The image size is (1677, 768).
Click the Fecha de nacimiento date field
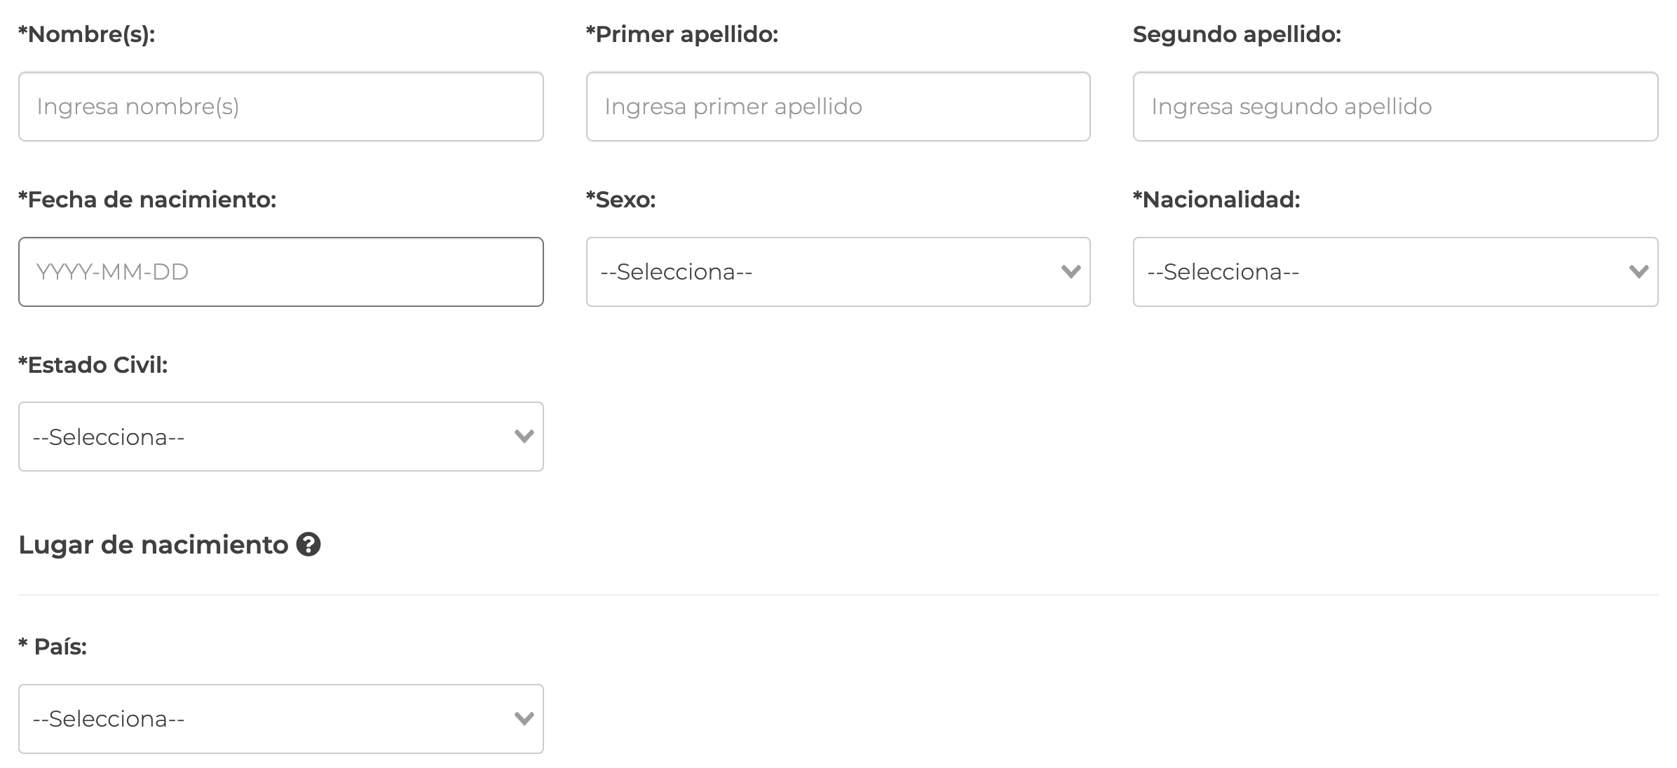[x=280, y=272]
